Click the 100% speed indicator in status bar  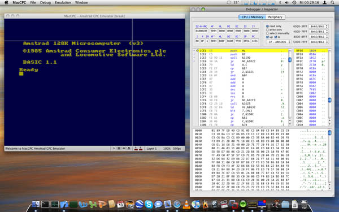point(167,149)
